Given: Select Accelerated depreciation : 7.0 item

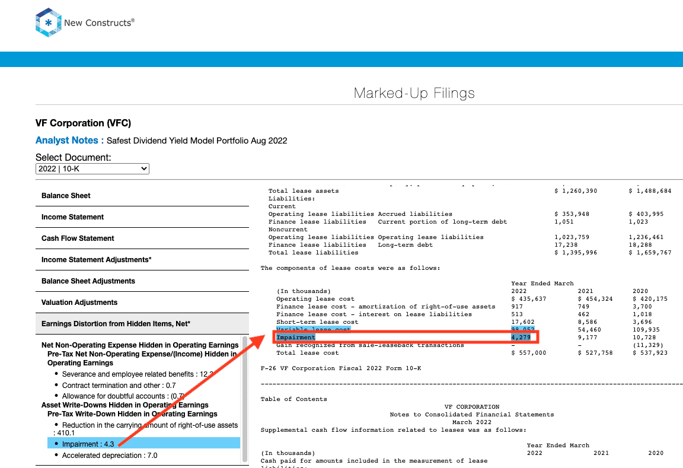Looking at the screenshot, I should 110,456.
